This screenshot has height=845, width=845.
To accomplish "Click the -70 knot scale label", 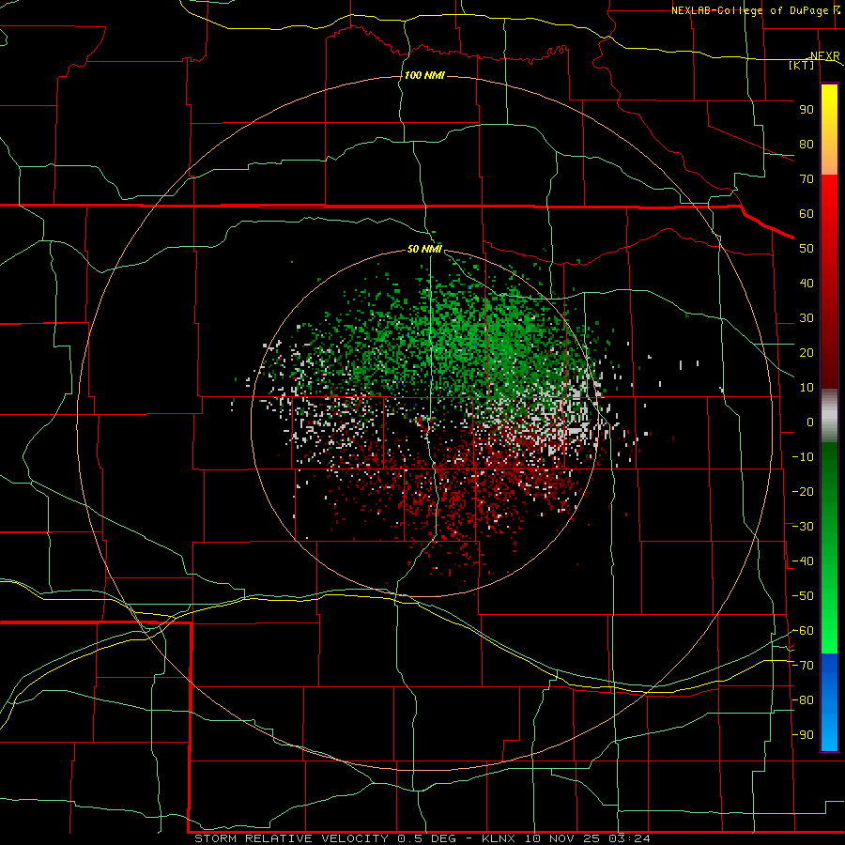I will tap(803, 666).
